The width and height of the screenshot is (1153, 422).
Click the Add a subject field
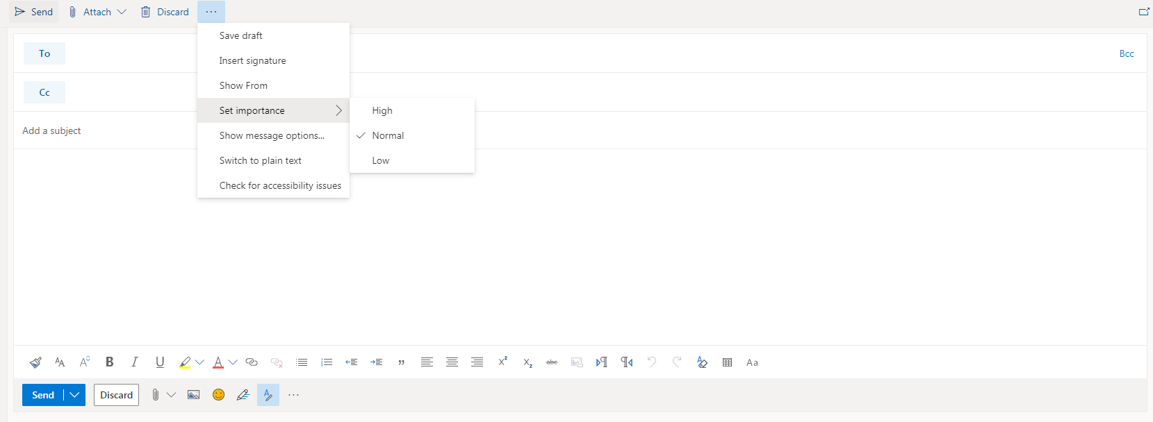[104, 130]
